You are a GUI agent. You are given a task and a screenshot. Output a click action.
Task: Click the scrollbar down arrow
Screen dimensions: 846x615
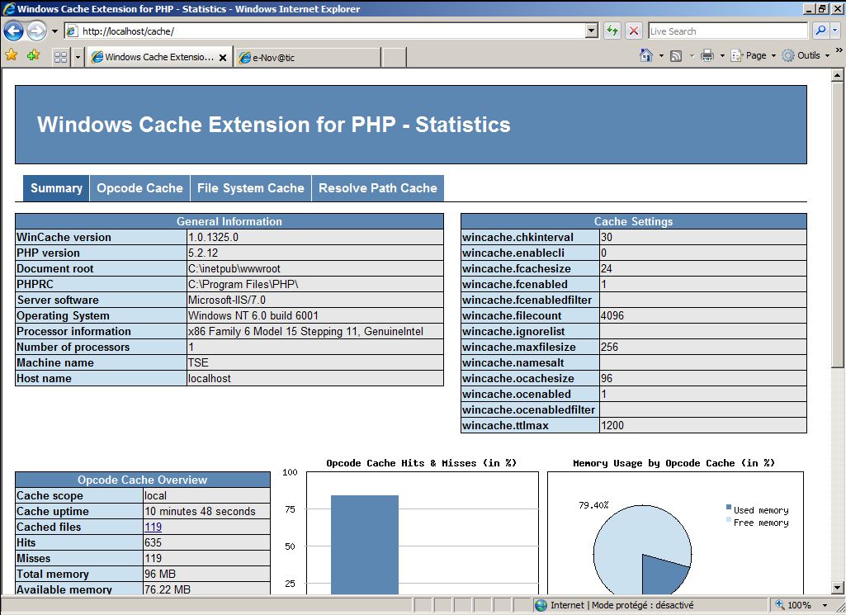coord(838,588)
